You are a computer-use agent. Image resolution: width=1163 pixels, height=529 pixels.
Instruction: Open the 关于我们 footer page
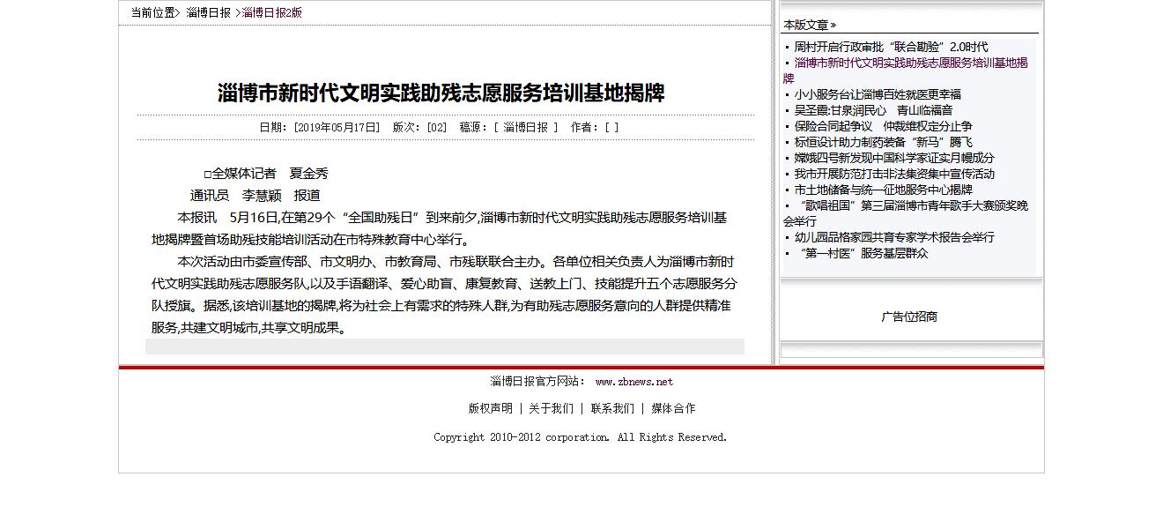(x=552, y=408)
